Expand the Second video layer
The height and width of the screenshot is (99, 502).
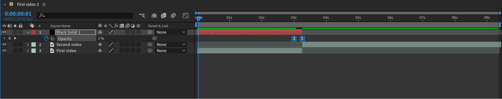(x=28, y=45)
